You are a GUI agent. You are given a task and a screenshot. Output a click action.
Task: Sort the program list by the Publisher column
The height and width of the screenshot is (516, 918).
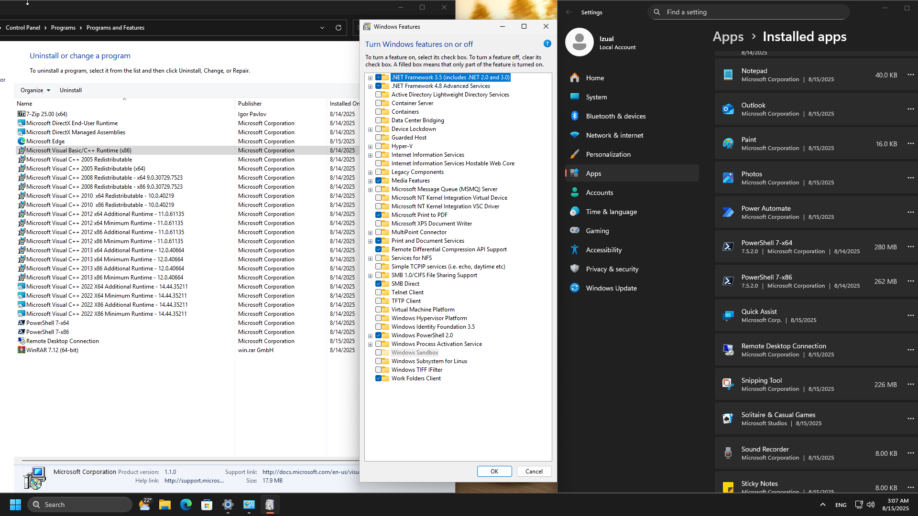pyautogui.click(x=281, y=104)
